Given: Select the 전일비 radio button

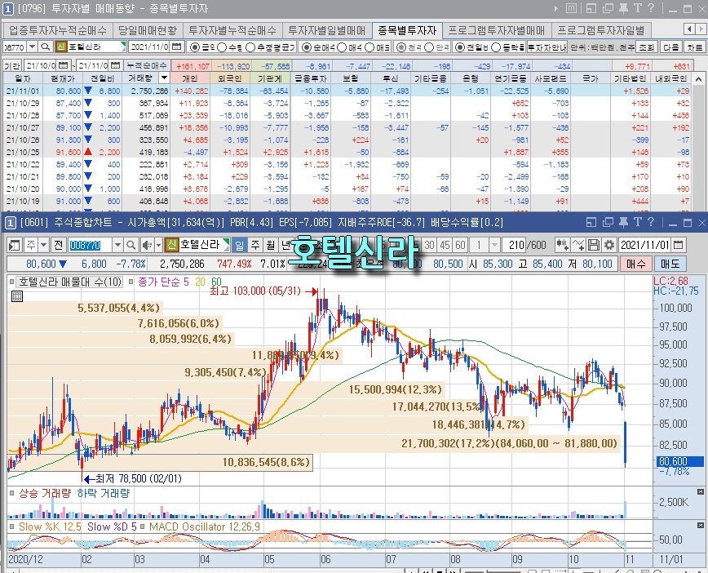Looking at the screenshot, I should pos(460,47).
